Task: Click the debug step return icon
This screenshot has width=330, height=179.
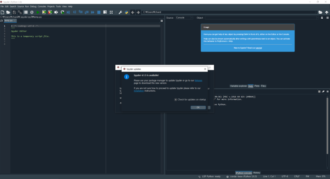Action: [x=87, y=12]
